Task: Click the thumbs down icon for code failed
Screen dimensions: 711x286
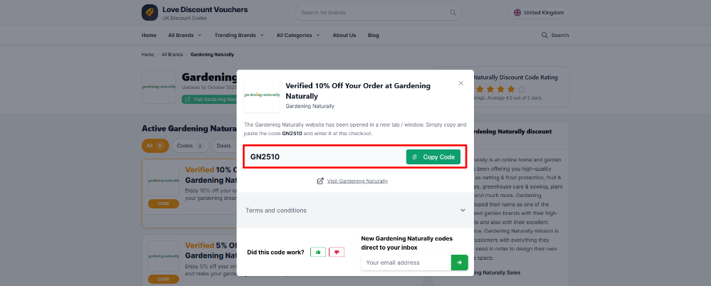Action: click(337, 252)
